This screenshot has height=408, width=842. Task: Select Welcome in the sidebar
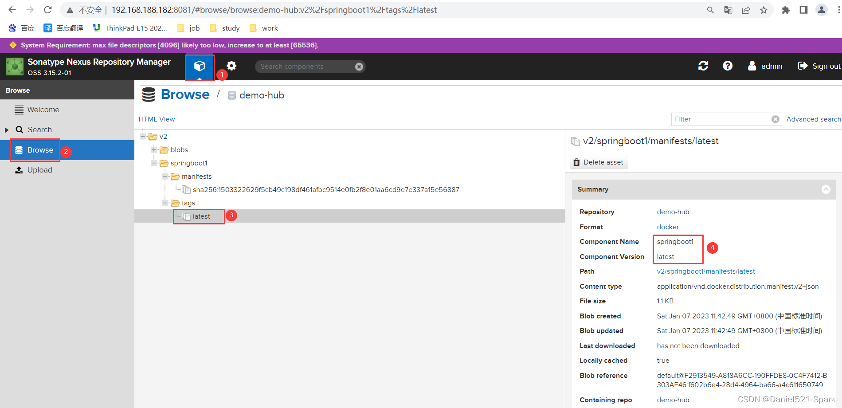[67, 110]
